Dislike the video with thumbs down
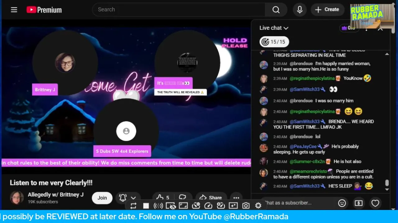 183,198
